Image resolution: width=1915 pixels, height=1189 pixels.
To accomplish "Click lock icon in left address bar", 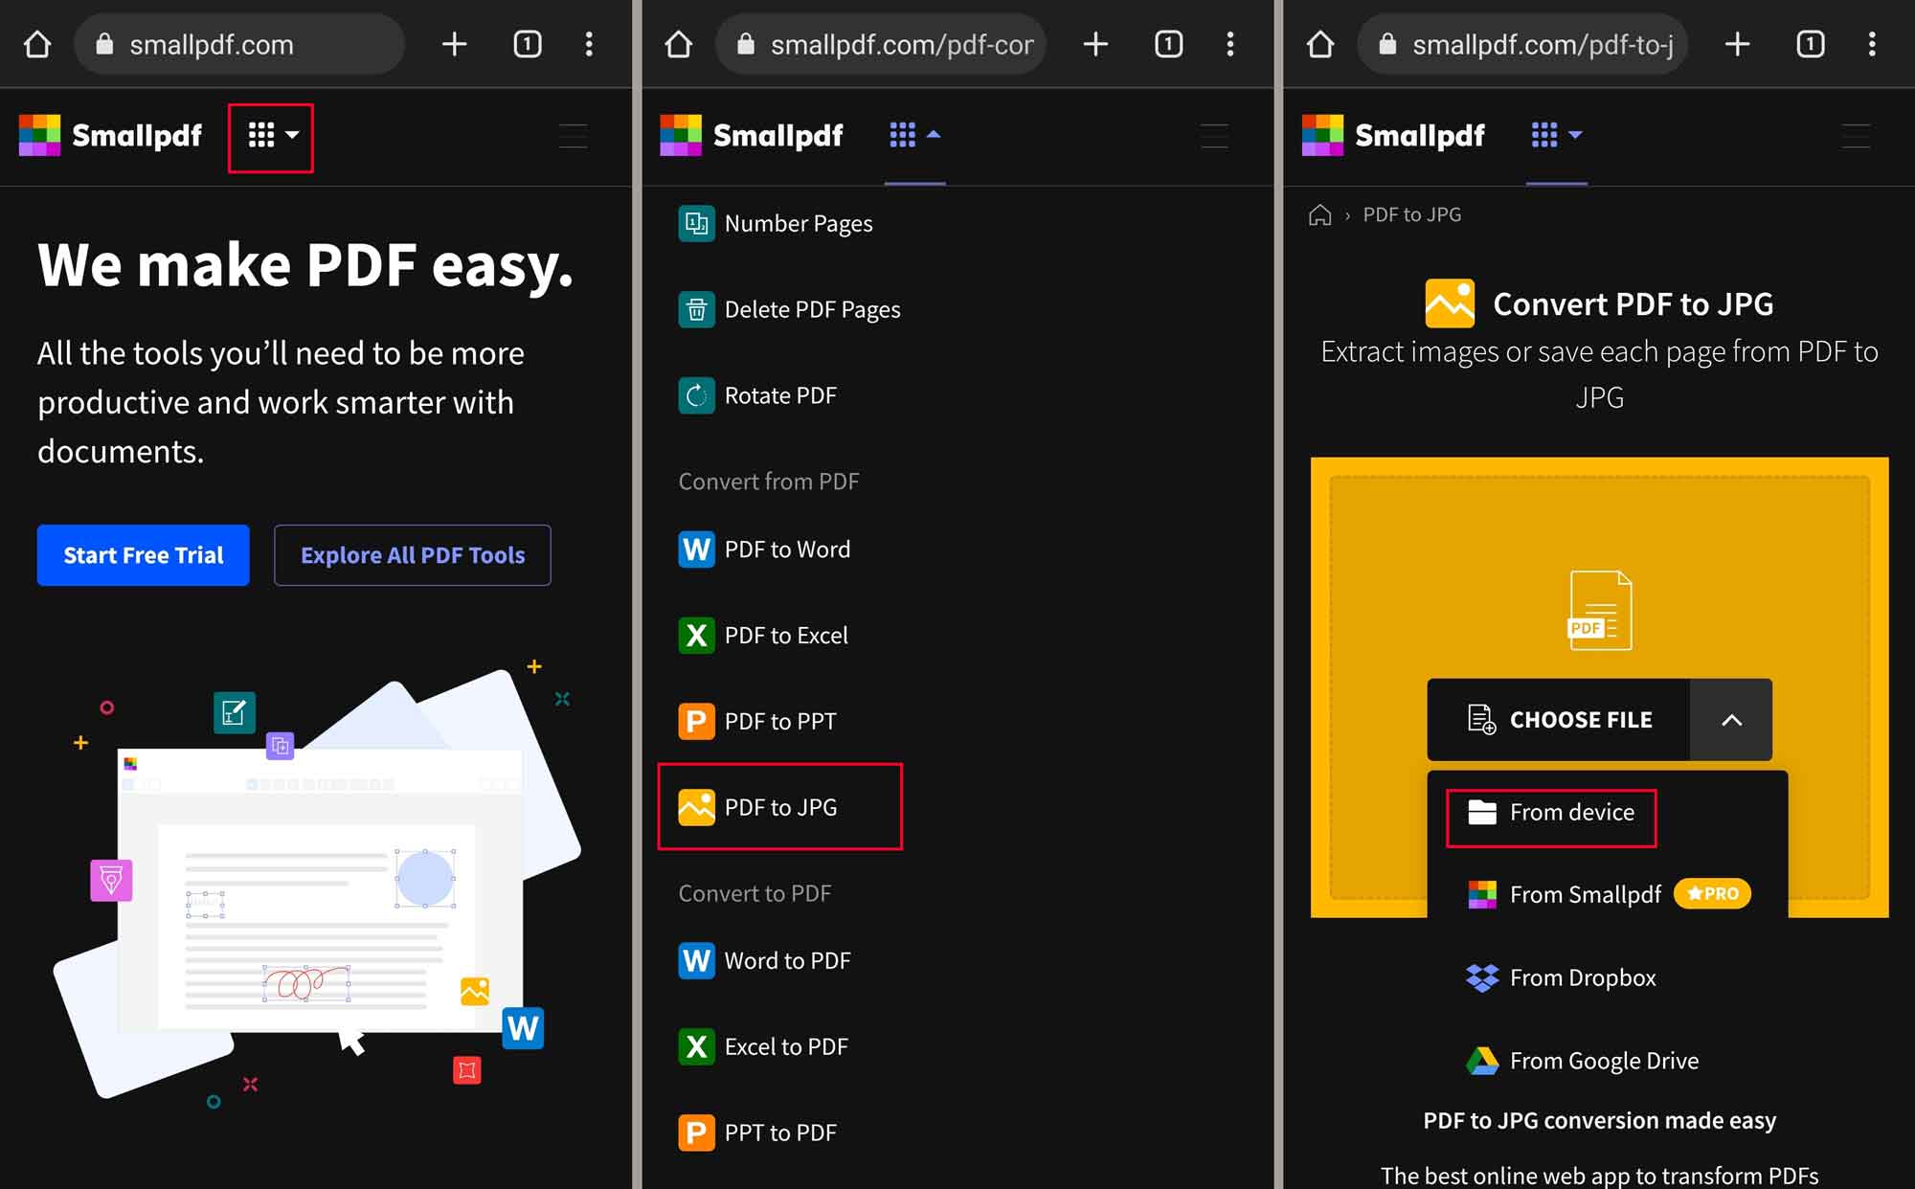I will click(105, 44).
